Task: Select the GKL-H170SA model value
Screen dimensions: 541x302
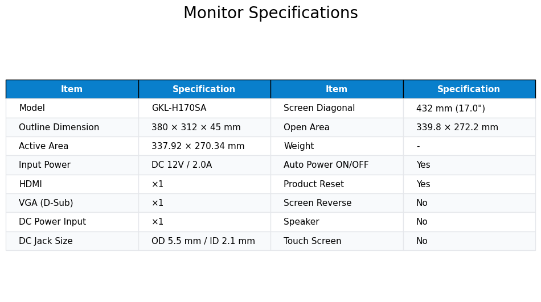Action: click(179, 108)
